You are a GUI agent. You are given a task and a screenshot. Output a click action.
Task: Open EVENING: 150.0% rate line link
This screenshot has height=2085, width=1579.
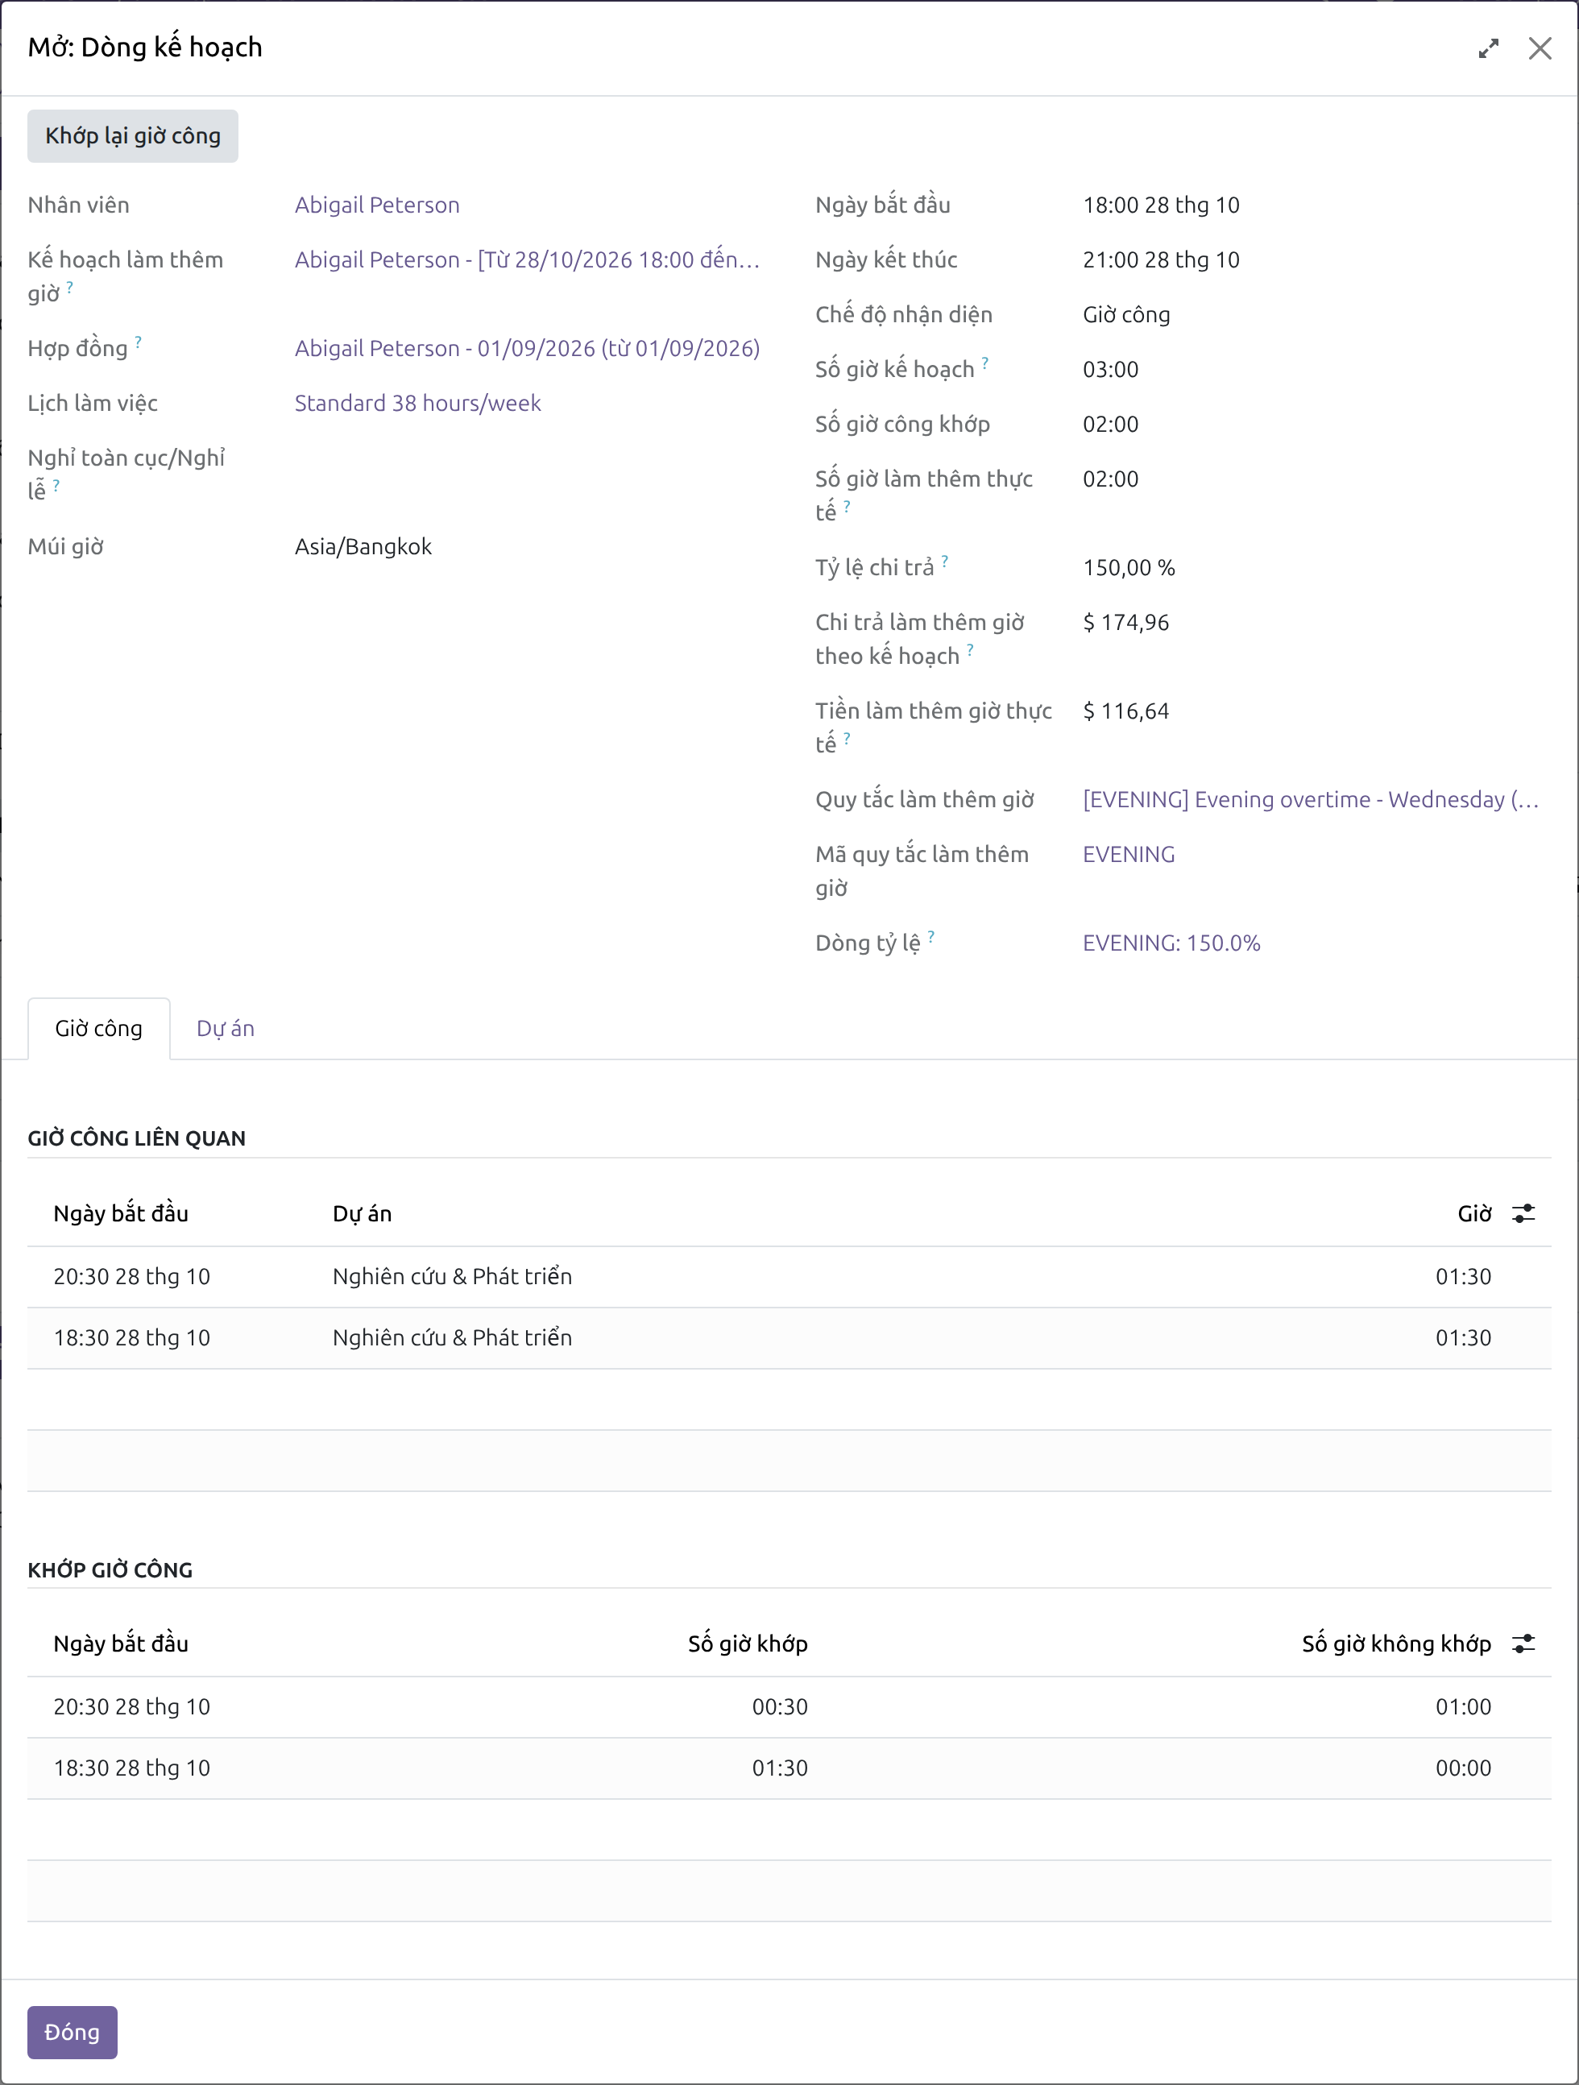[x=1171, y=943]
